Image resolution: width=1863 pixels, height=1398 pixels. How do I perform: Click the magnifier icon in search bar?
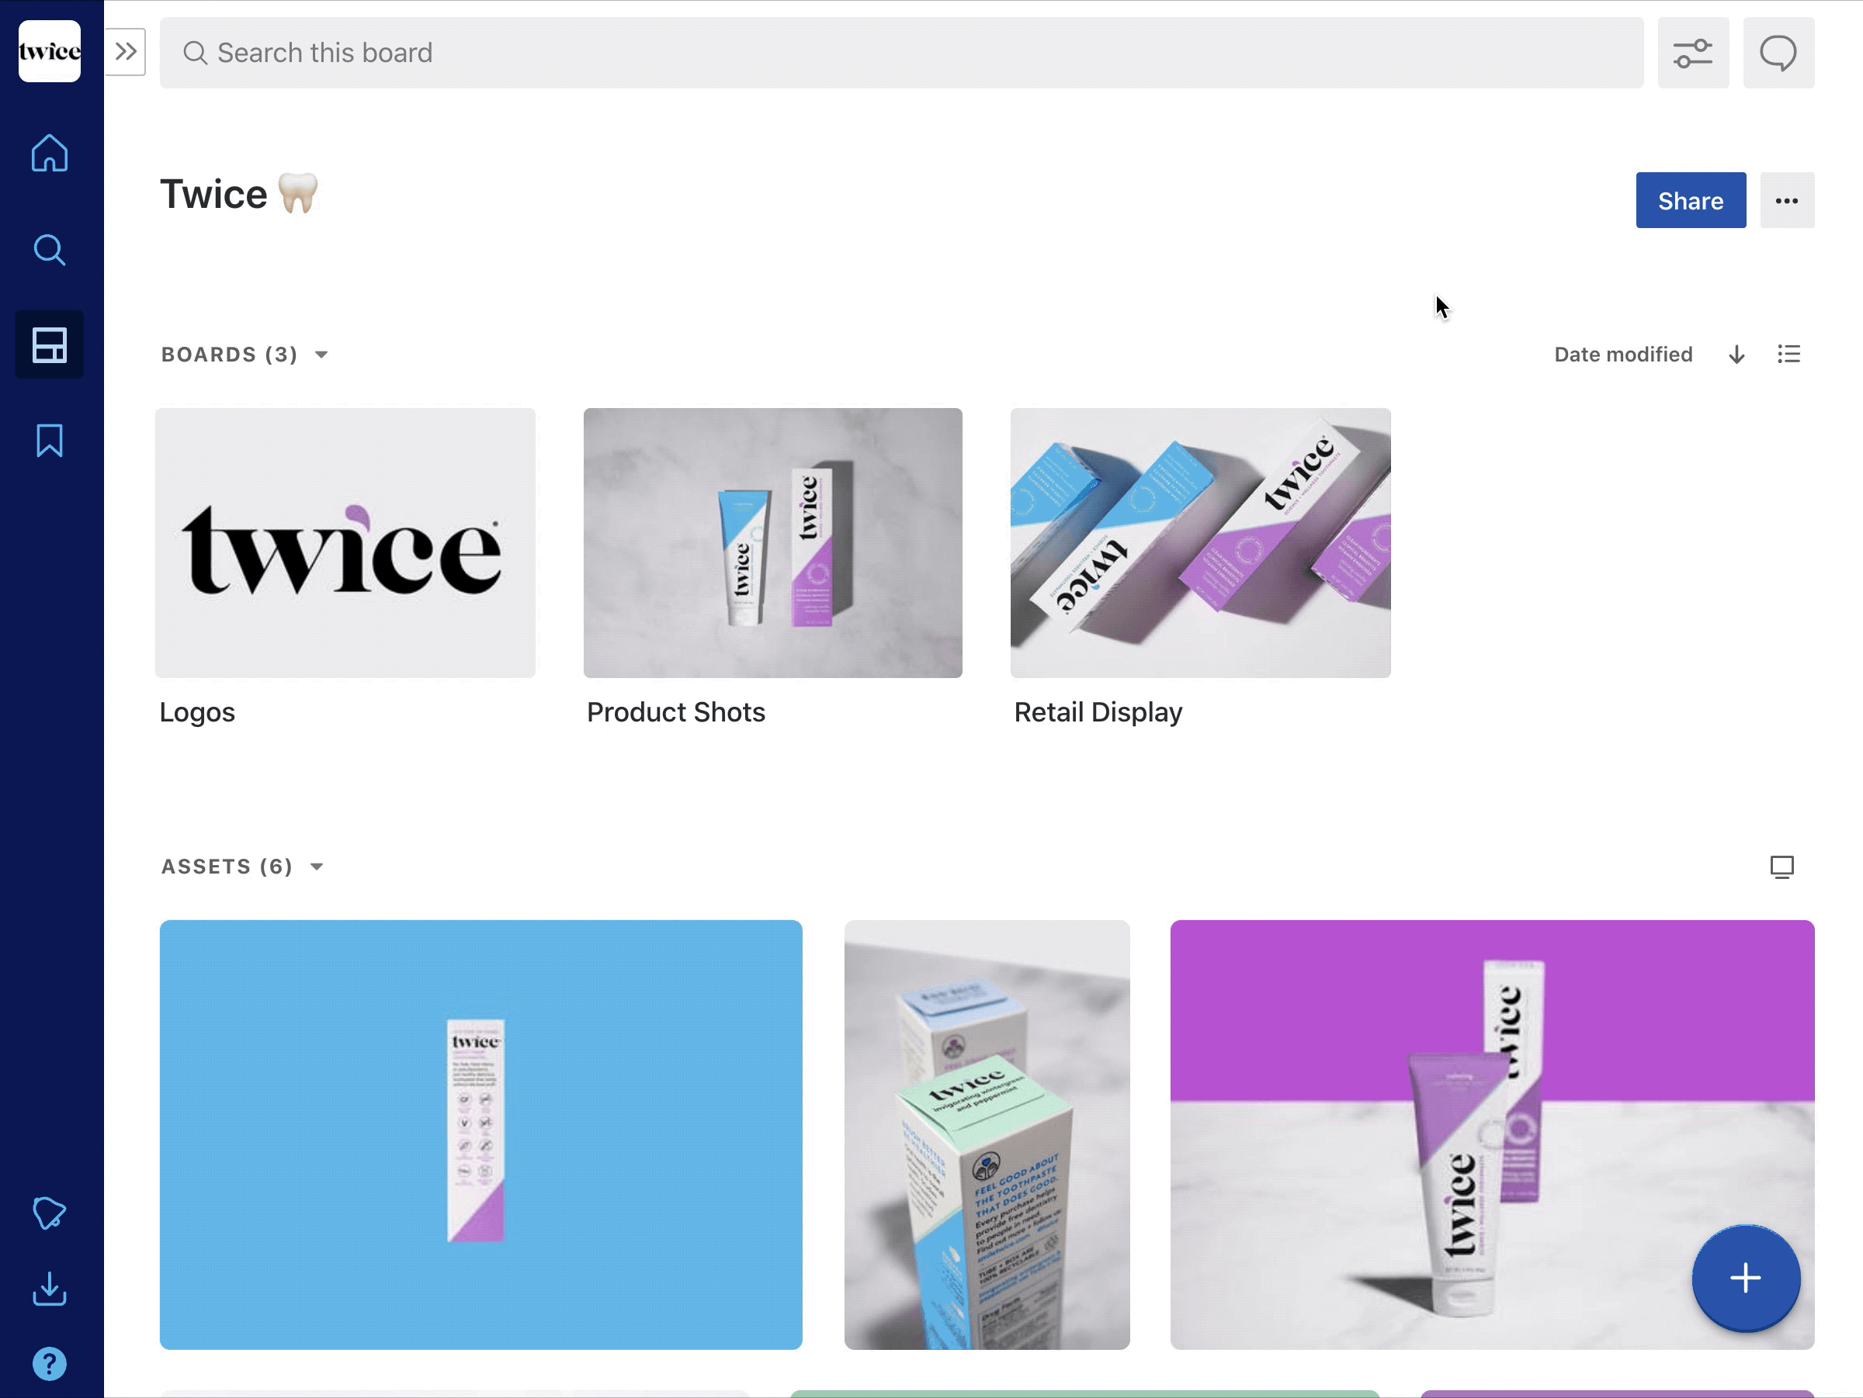click(196, 53)
